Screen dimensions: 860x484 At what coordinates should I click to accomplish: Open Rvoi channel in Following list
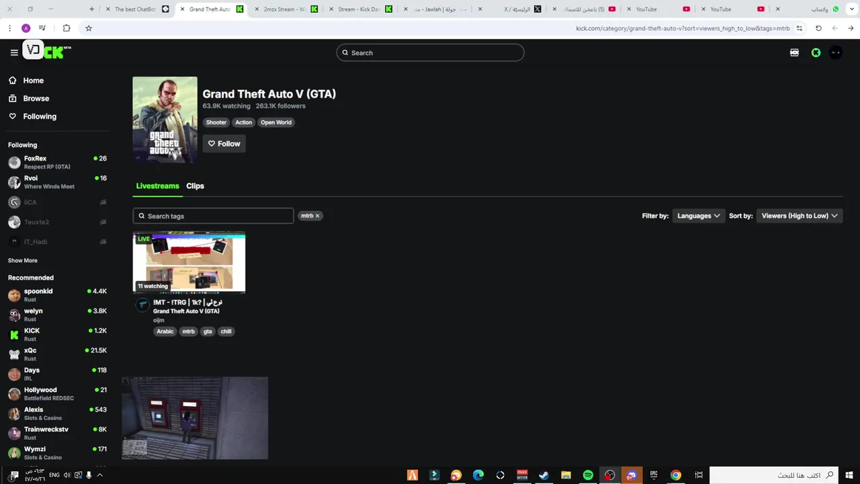[58, 182]
